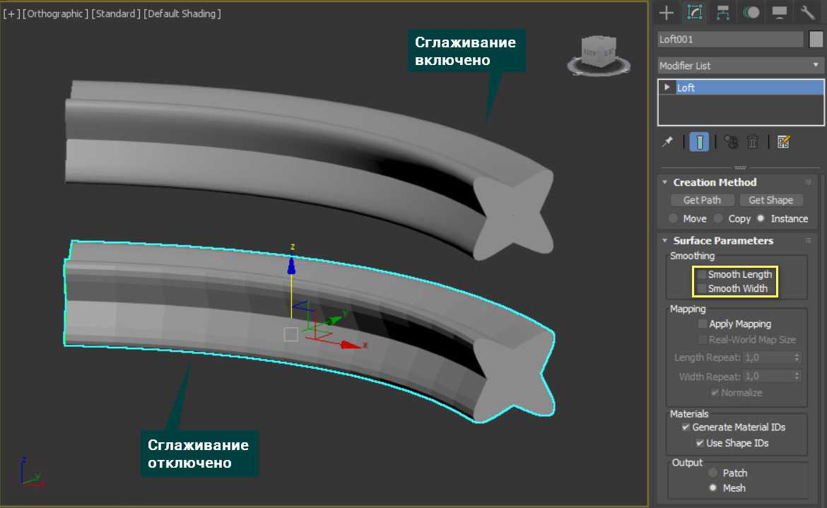Click the Get Path button

(702, 200)
